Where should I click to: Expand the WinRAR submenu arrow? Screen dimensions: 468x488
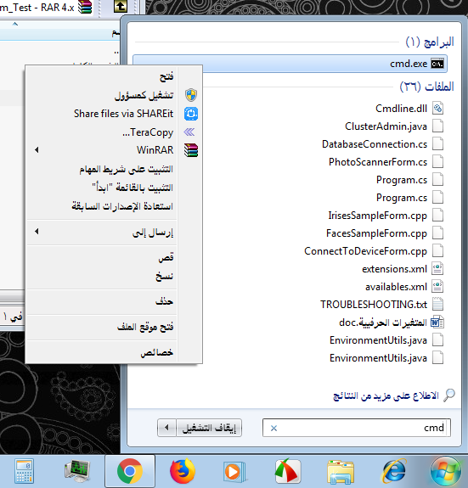pos(37,150)
